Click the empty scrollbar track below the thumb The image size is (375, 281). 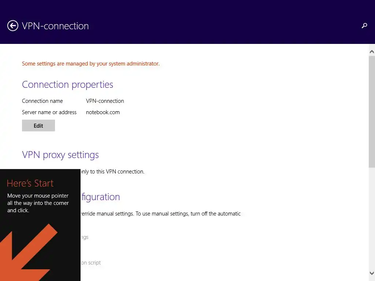(372, 220)
